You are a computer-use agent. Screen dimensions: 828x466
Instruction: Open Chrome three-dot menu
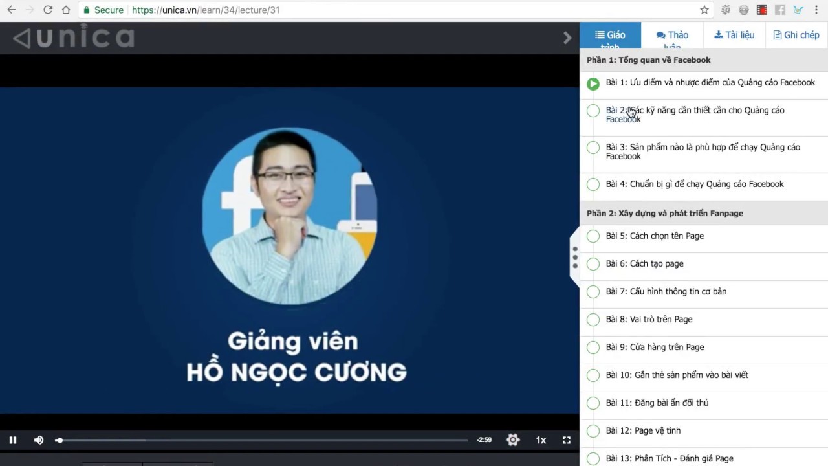pyautogui.click(x=816, y=10)
